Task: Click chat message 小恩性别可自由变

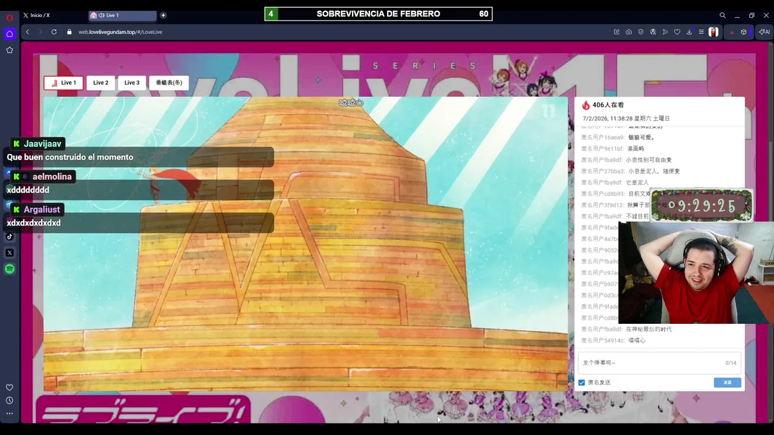Action: coord(649,160)
